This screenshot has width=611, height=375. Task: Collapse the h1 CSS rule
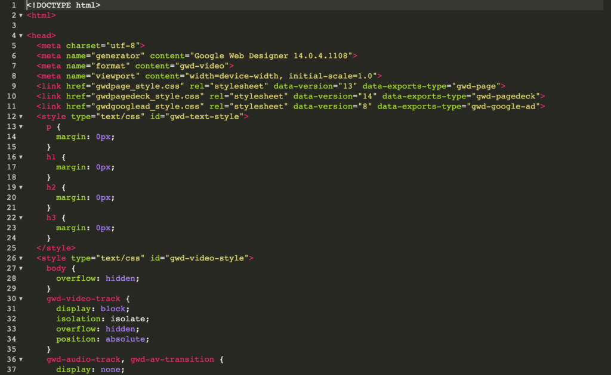[21, 157]
